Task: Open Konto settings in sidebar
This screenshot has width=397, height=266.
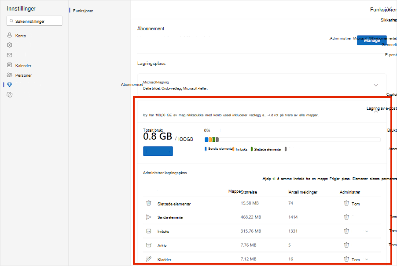Action: point(20,36)
